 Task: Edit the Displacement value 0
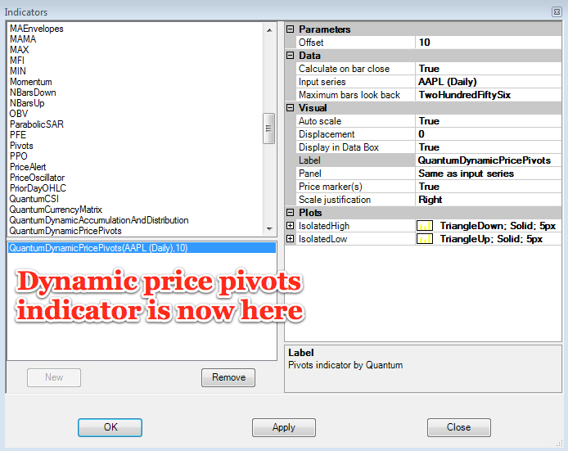pyautogui.click(x=489, y=134)
